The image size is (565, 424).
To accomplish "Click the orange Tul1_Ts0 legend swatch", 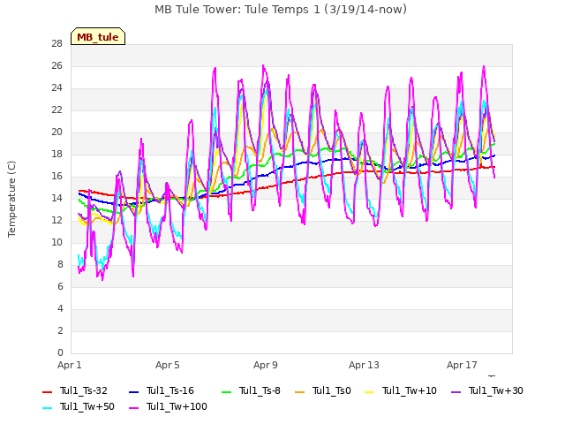I will click(x=300, y=391).
